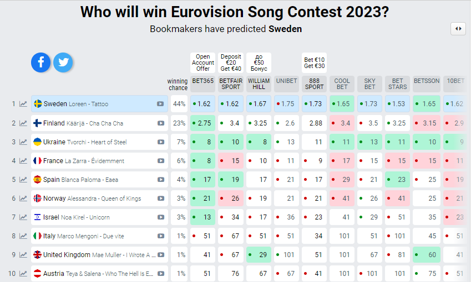Viewport: 471px width, 282px height.
Task: Click Finland's 2.75 BET365 odds cell
Action: point(202,123)
